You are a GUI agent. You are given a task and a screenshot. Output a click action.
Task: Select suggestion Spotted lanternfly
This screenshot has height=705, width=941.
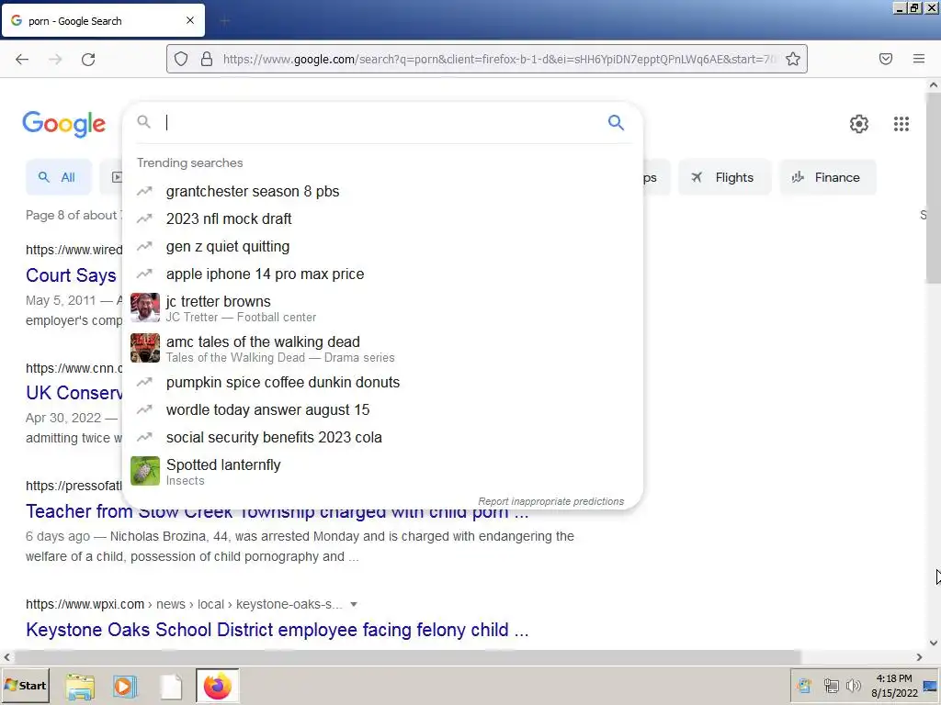coord(382,471)
